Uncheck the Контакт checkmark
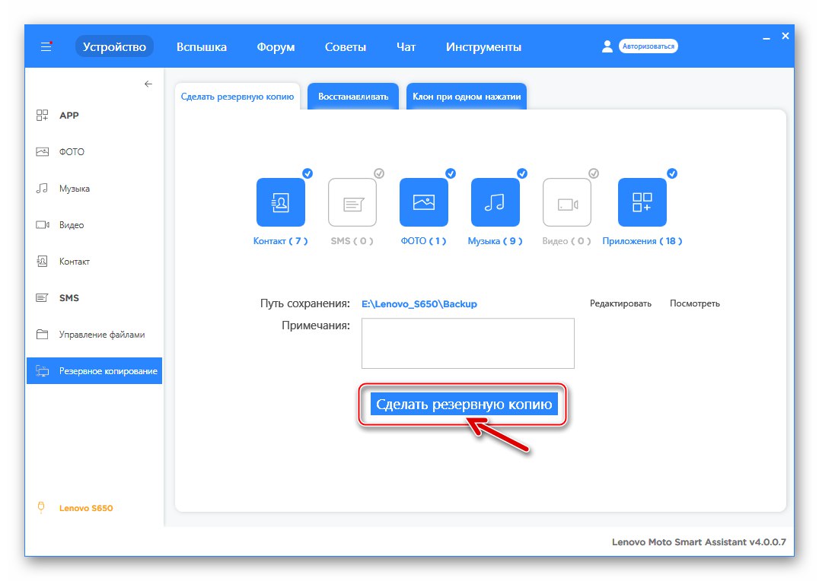 308,173
